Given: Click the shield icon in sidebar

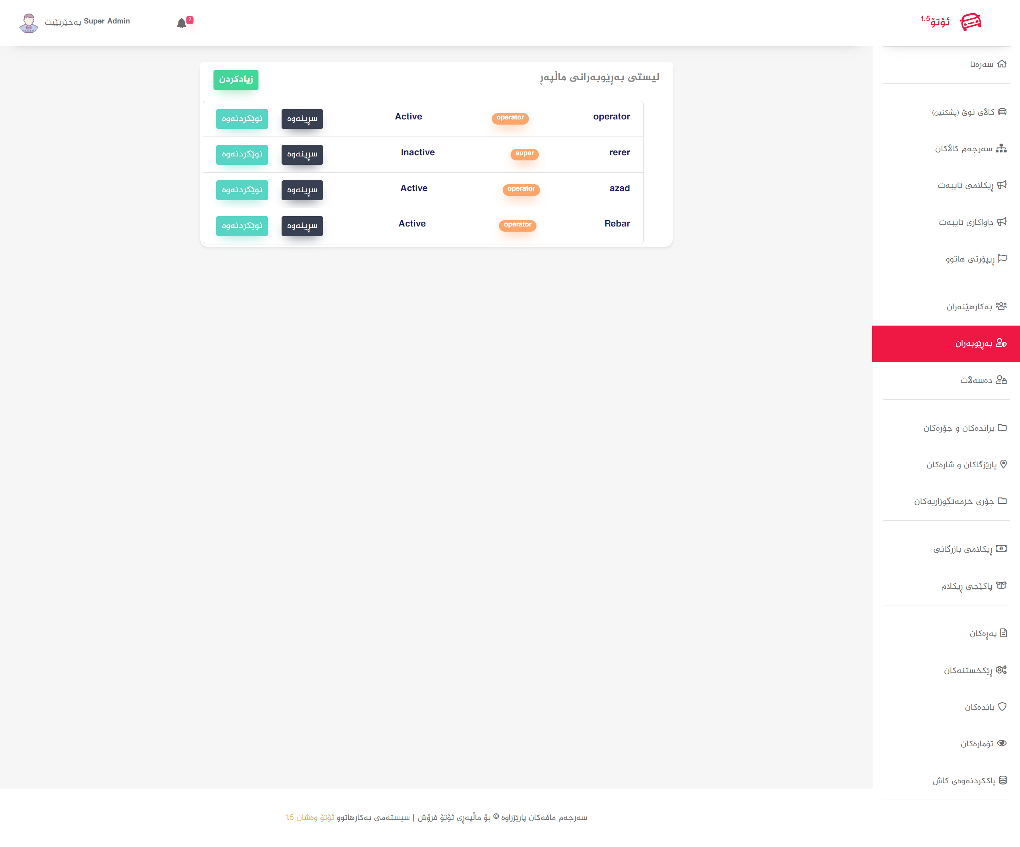Looking at the screenshot, I should [1002, 707].
